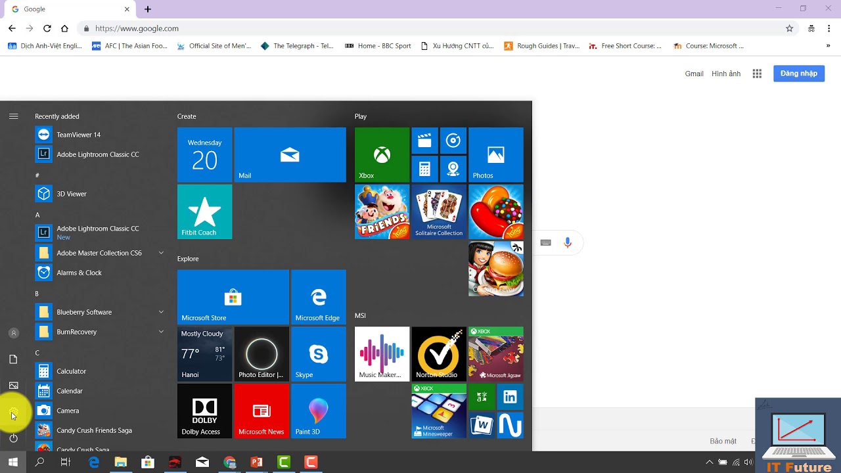Open File Explorer from the taskbar

coord(120,462)
